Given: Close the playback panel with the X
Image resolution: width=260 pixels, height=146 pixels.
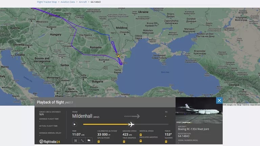Looking at the screenshot, I should point(219,100).
